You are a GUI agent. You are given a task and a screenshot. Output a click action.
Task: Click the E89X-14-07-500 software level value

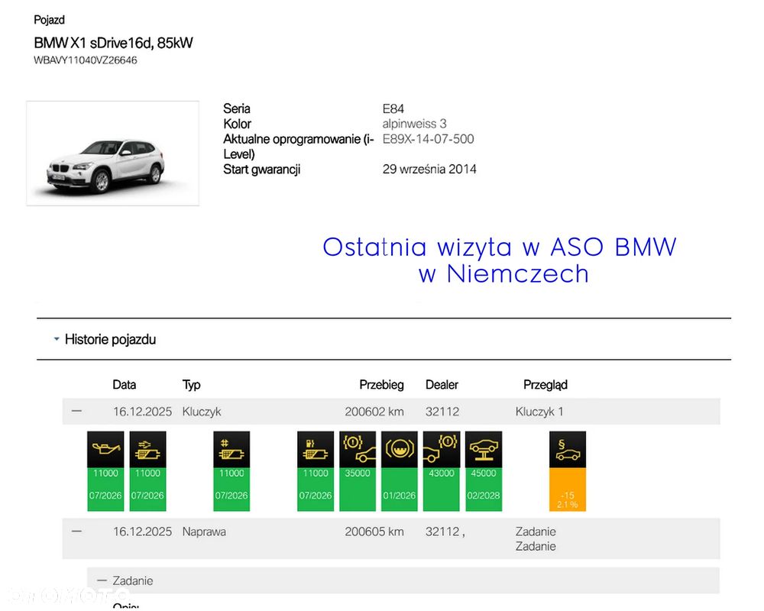[x=428, y=139]
